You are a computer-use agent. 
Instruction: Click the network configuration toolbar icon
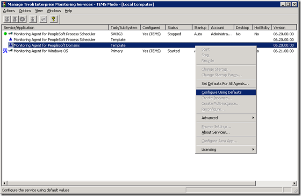(43, 19)
